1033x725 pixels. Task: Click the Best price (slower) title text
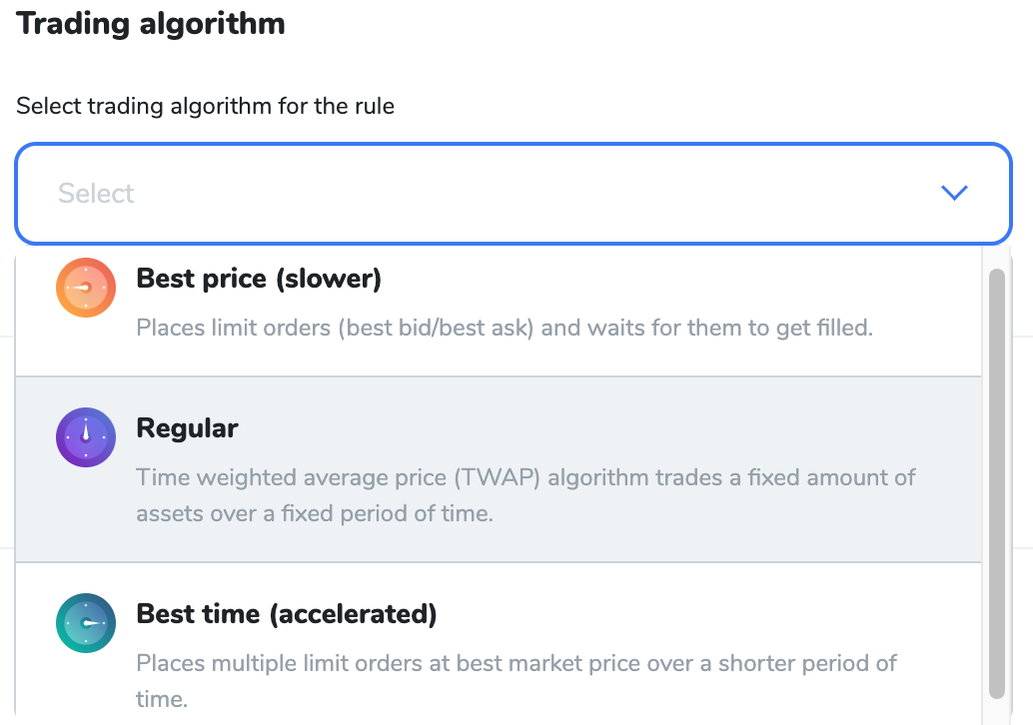tap(259, 280)
